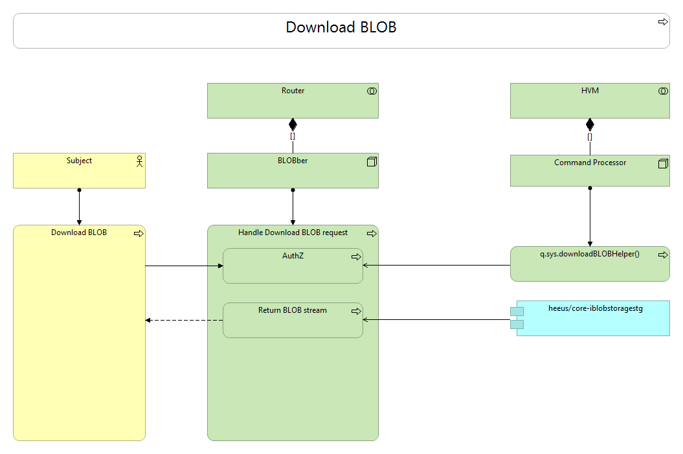
Task: Click the arrow icon on Return BLOB stream
Action: 355,311
